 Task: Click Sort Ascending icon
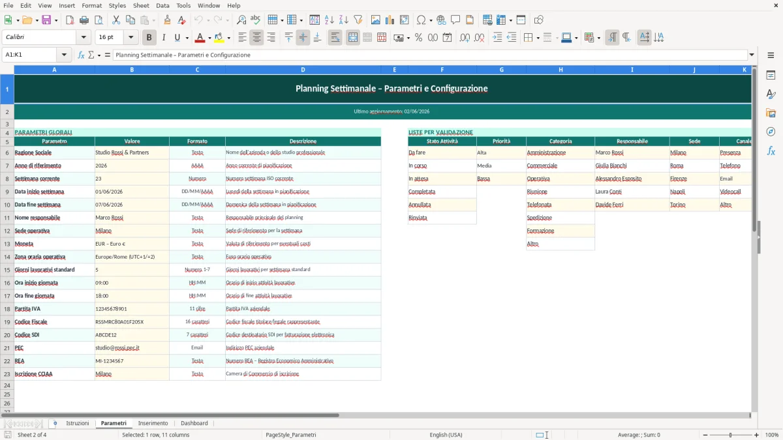coord(329,20)
